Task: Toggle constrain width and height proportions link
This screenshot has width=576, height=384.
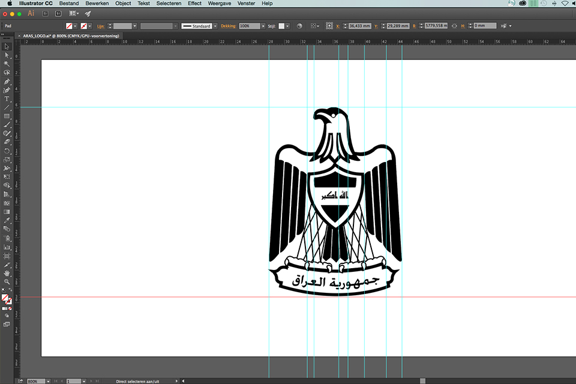Action: (454, 26)
